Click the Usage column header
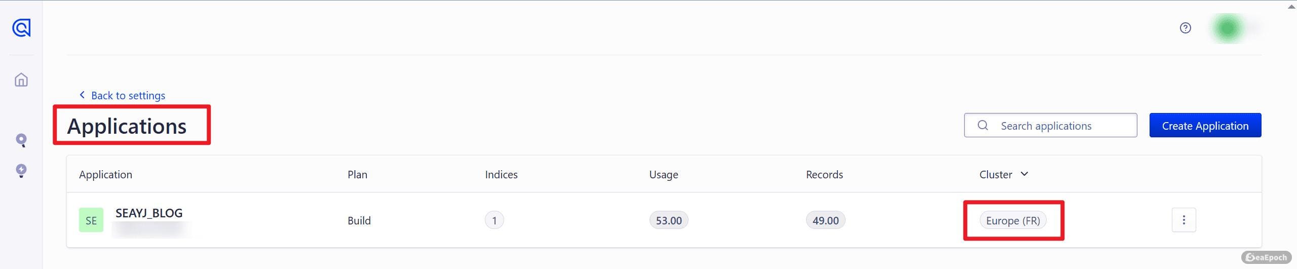 (663, 175)
